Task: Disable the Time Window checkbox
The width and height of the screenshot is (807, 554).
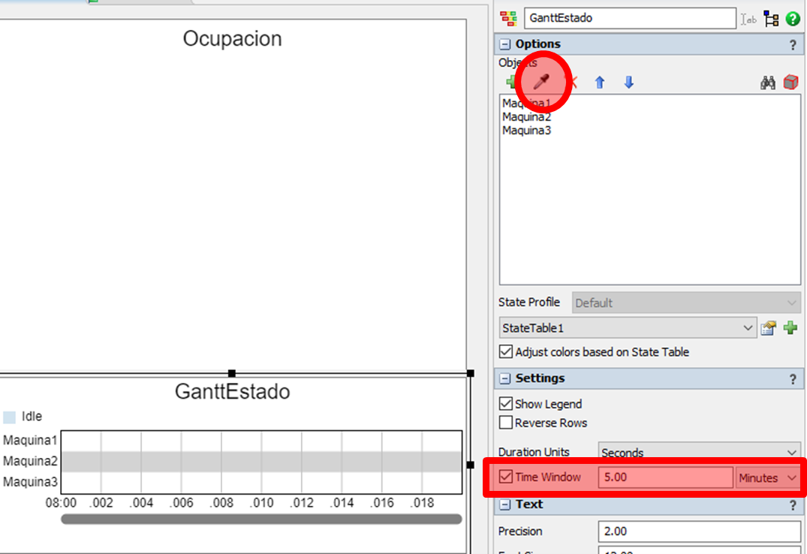Action: 506,477
